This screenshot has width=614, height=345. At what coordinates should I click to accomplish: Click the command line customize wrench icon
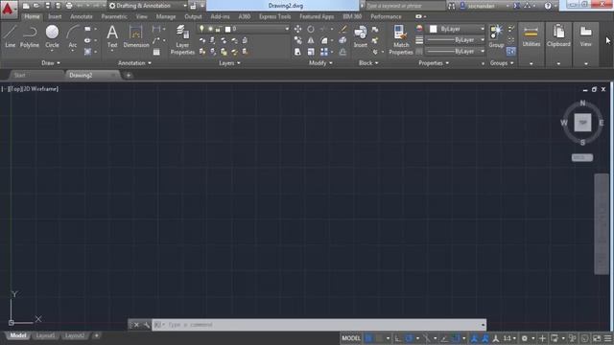point(147,325)
